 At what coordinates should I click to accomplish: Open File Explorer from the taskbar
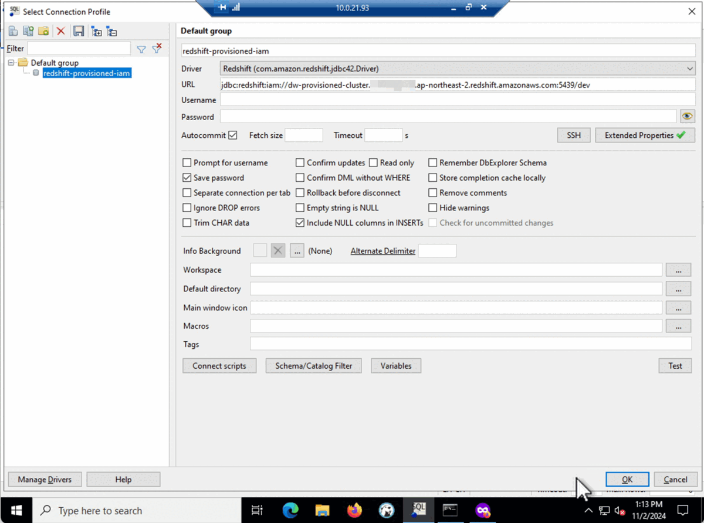coord(323,511)
